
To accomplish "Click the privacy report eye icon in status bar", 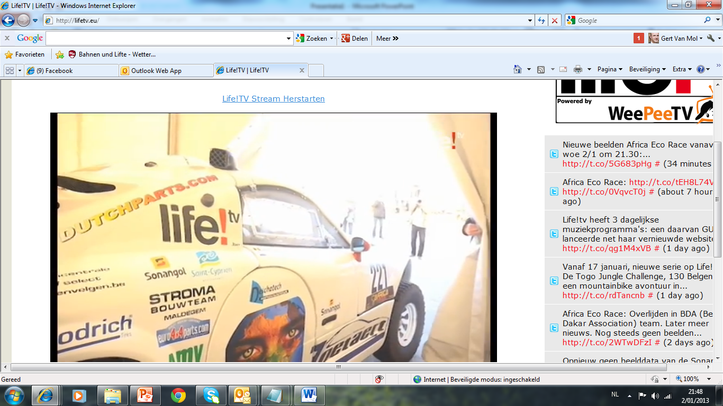I will point(379,379).
